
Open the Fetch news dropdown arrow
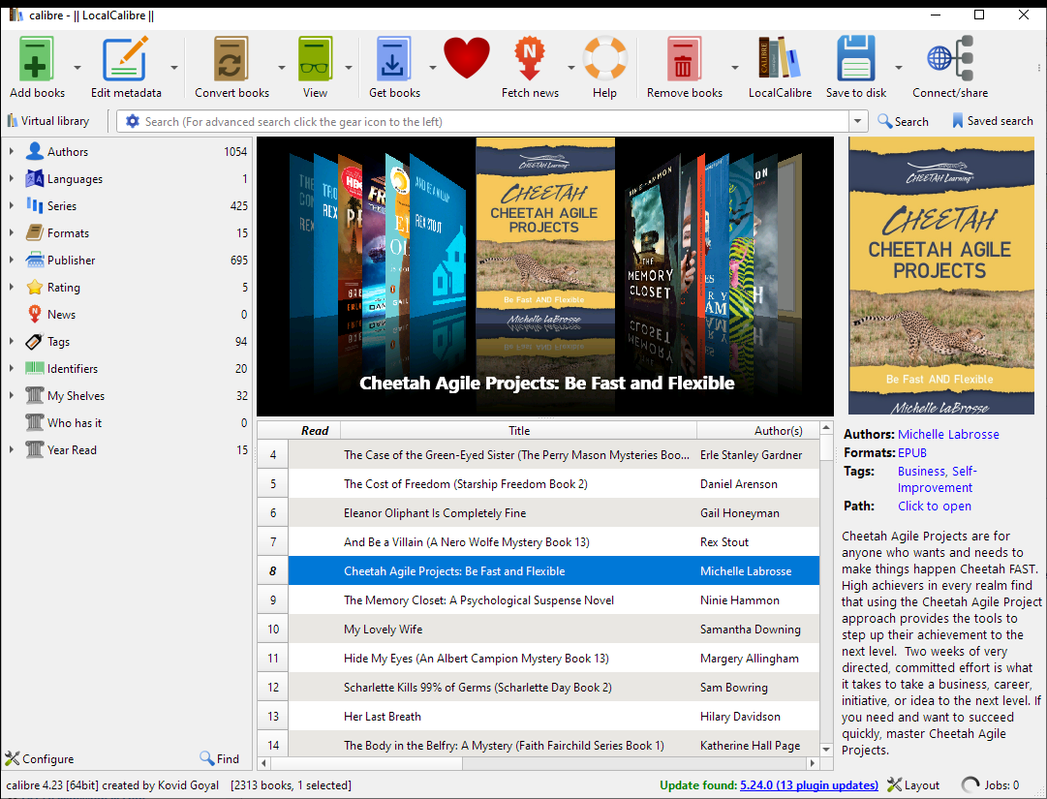point(570,68)
